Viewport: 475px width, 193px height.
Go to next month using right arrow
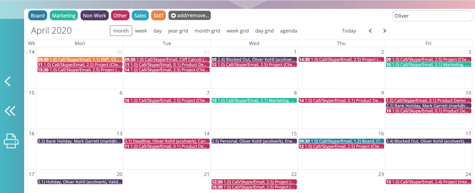pyautogui.click(x=384, y=31)
